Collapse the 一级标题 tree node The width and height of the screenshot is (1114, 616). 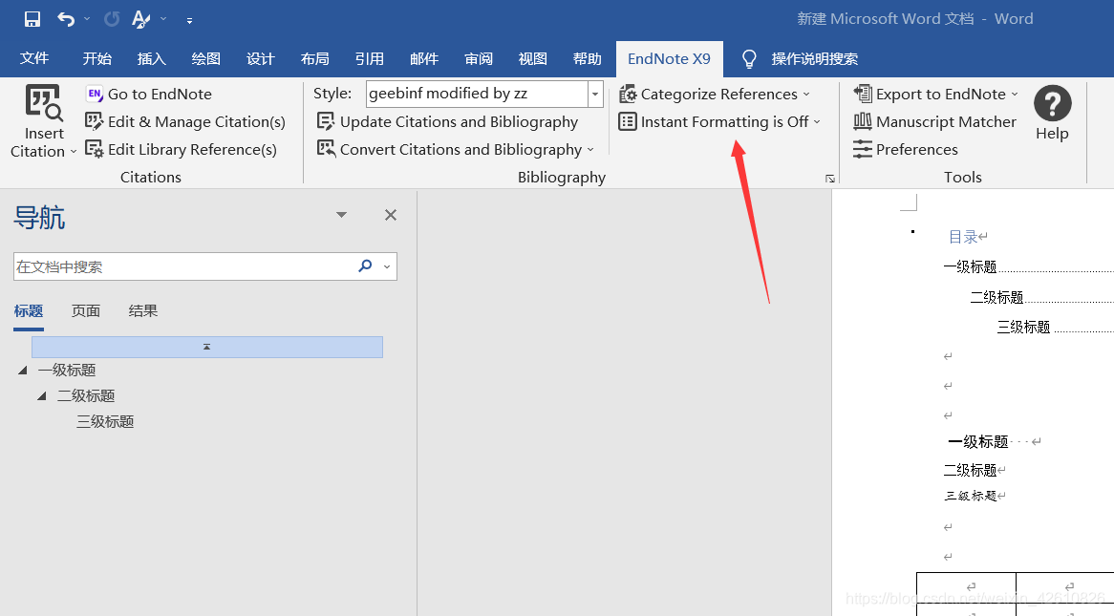pyautogui.click(x=23, y=371)
